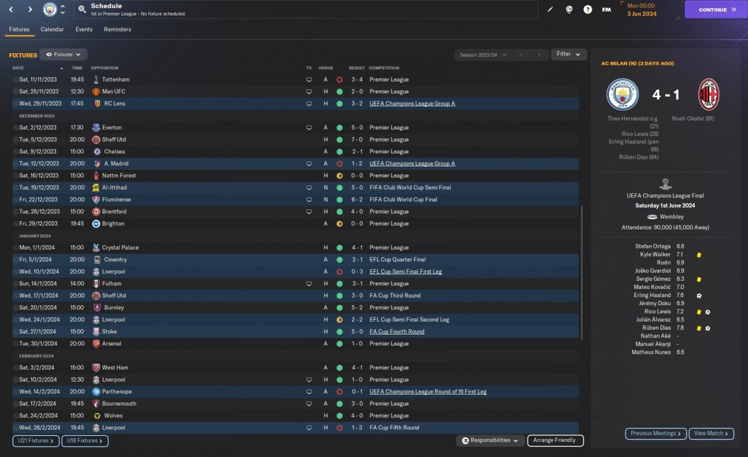Click the Fluminense club badge
The width and height of the screenshot is (748, 457).
click(96, 200)
